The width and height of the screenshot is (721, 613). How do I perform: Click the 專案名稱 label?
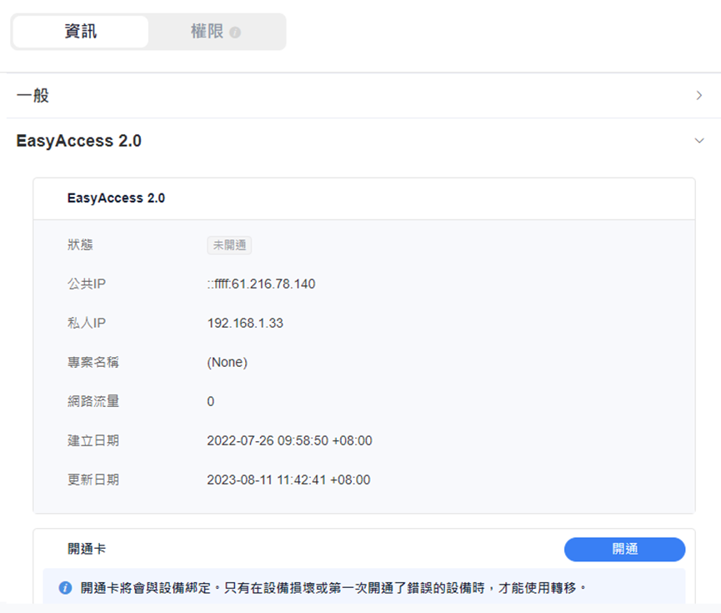click(93, 362)
